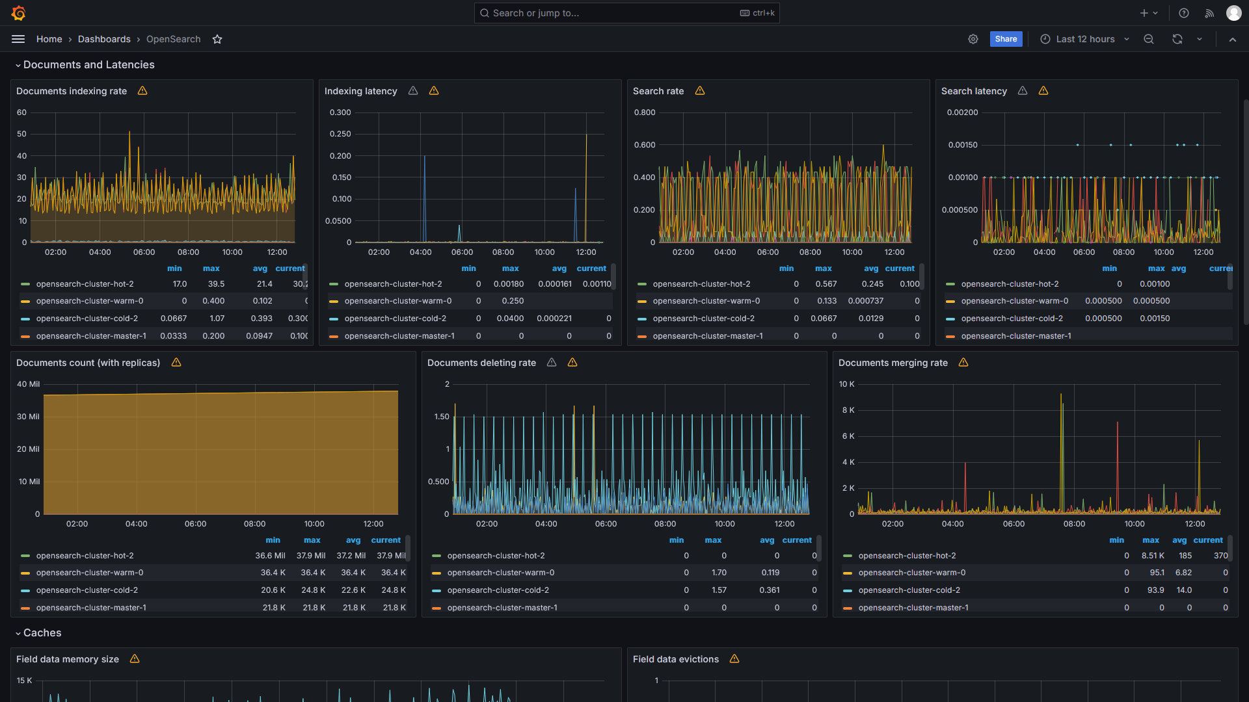The height and width of the screenshot is (702, 1249).
Task: Click the warning icon on Search rate panel
Action: tap(700, 91)
